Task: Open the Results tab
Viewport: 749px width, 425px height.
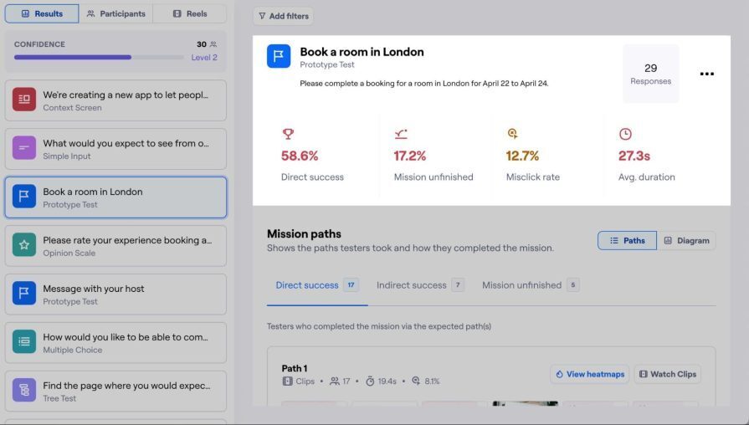Action: tap(42, 13)
